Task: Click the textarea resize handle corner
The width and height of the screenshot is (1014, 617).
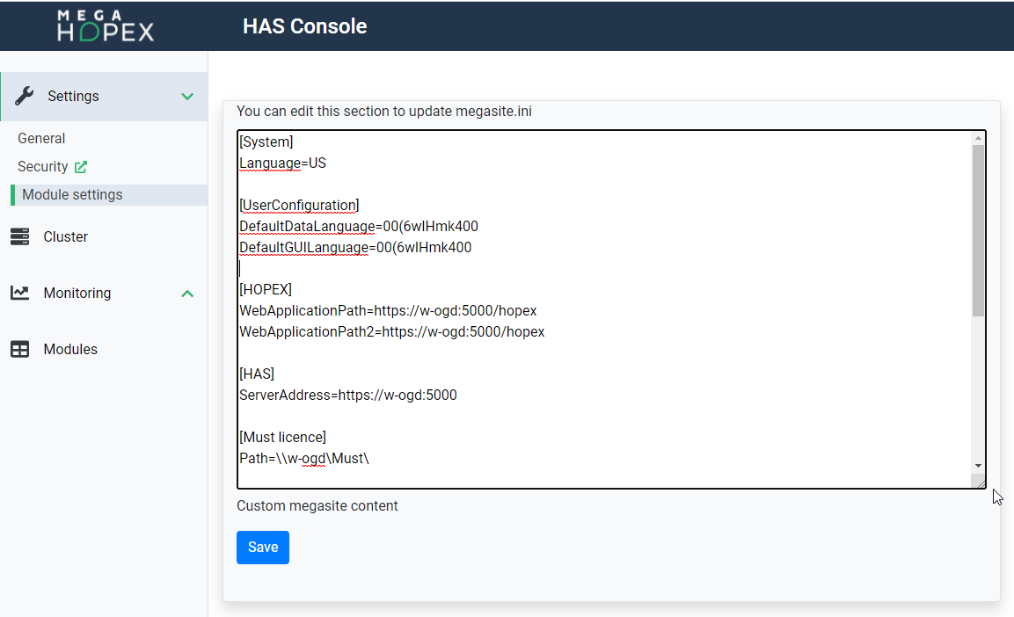Action: [x=979, y=482]
